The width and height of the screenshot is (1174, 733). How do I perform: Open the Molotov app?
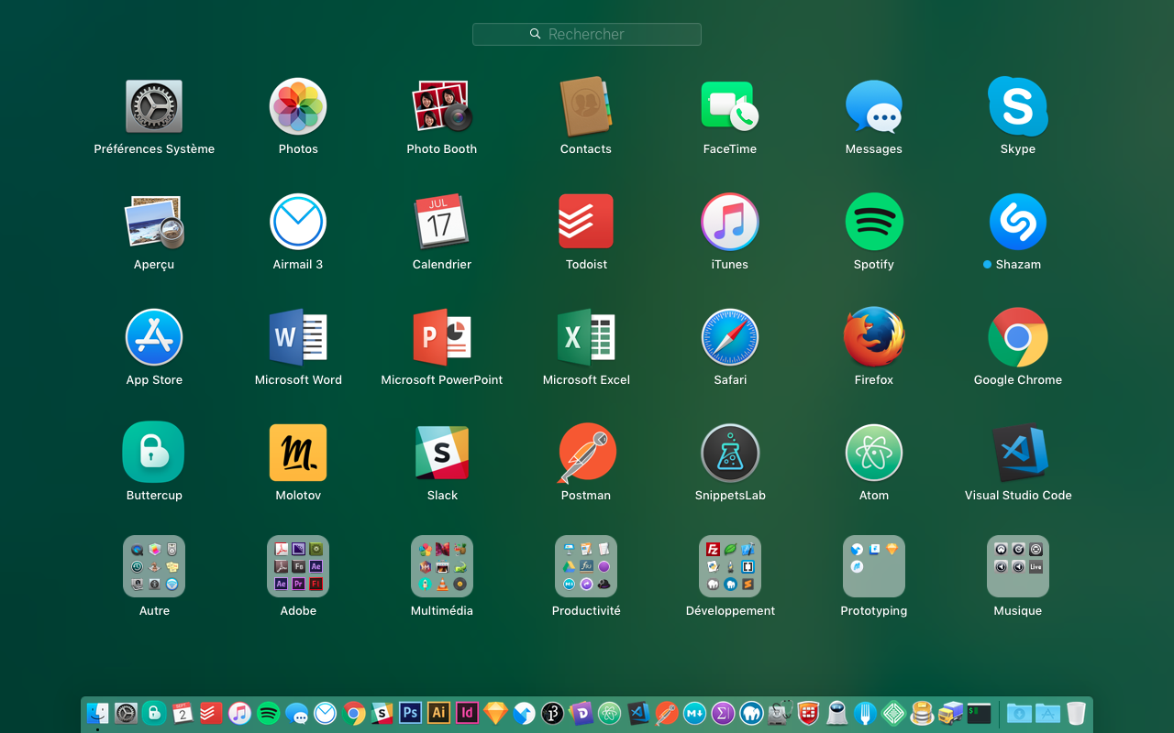298,454
